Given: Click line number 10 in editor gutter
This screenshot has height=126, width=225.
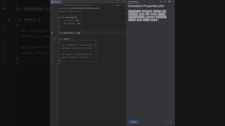Looking at the screenshot, I should [52, 33].
